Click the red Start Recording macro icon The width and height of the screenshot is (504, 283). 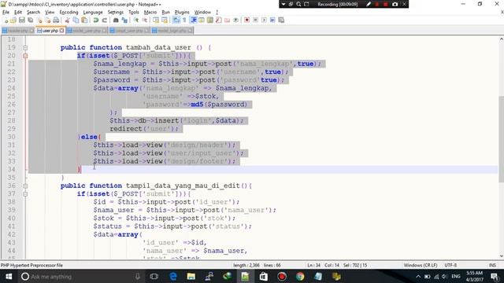(246, 20)
